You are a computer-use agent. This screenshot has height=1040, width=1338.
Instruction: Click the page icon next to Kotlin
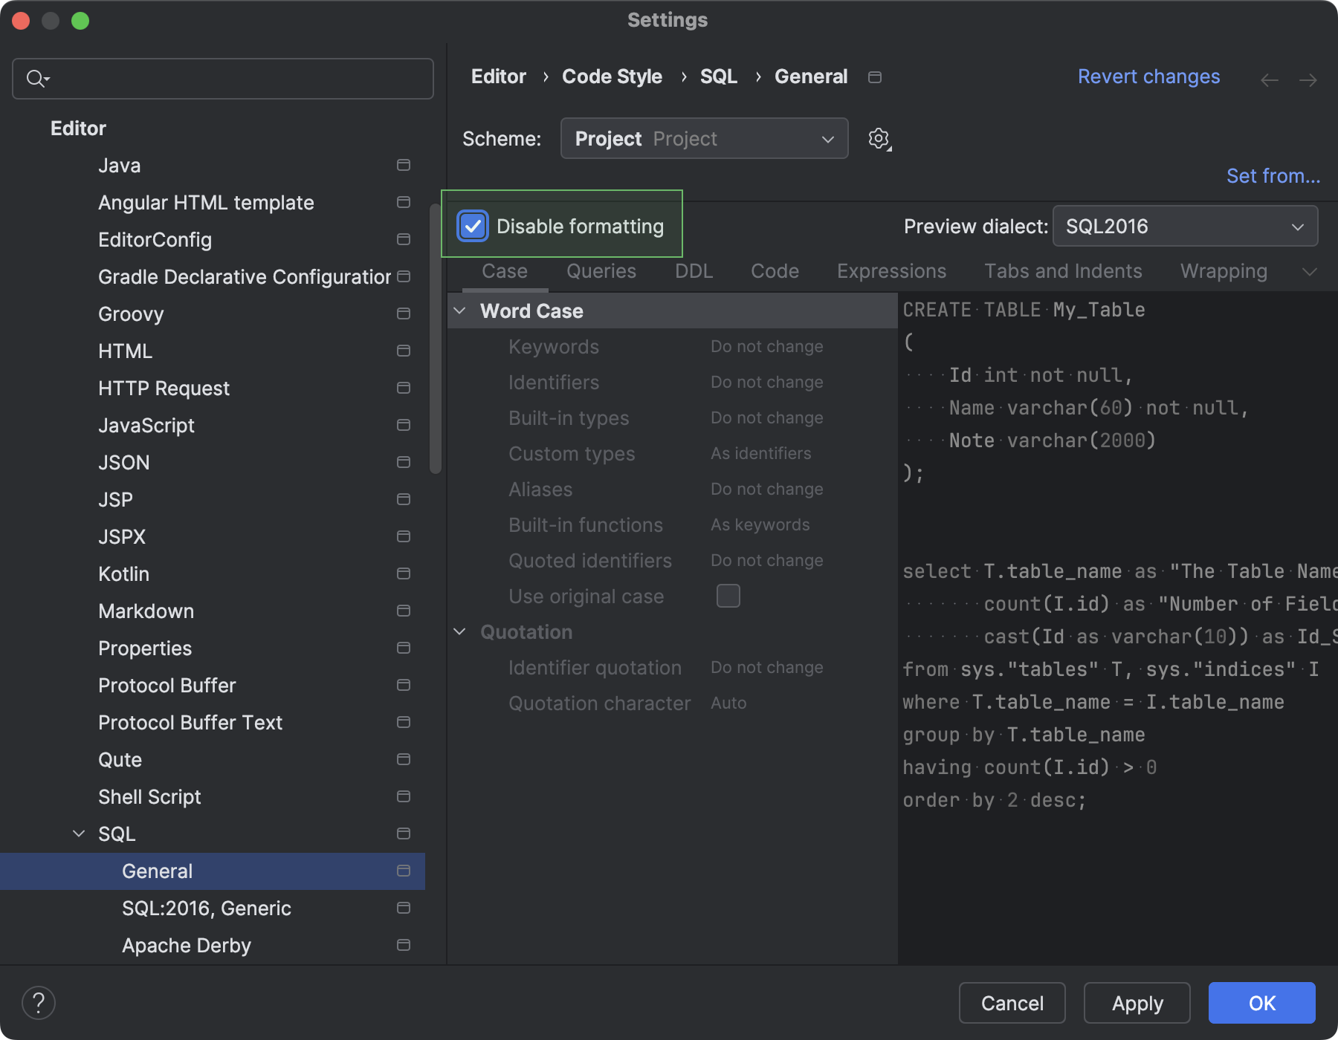[x=404, y=573]
